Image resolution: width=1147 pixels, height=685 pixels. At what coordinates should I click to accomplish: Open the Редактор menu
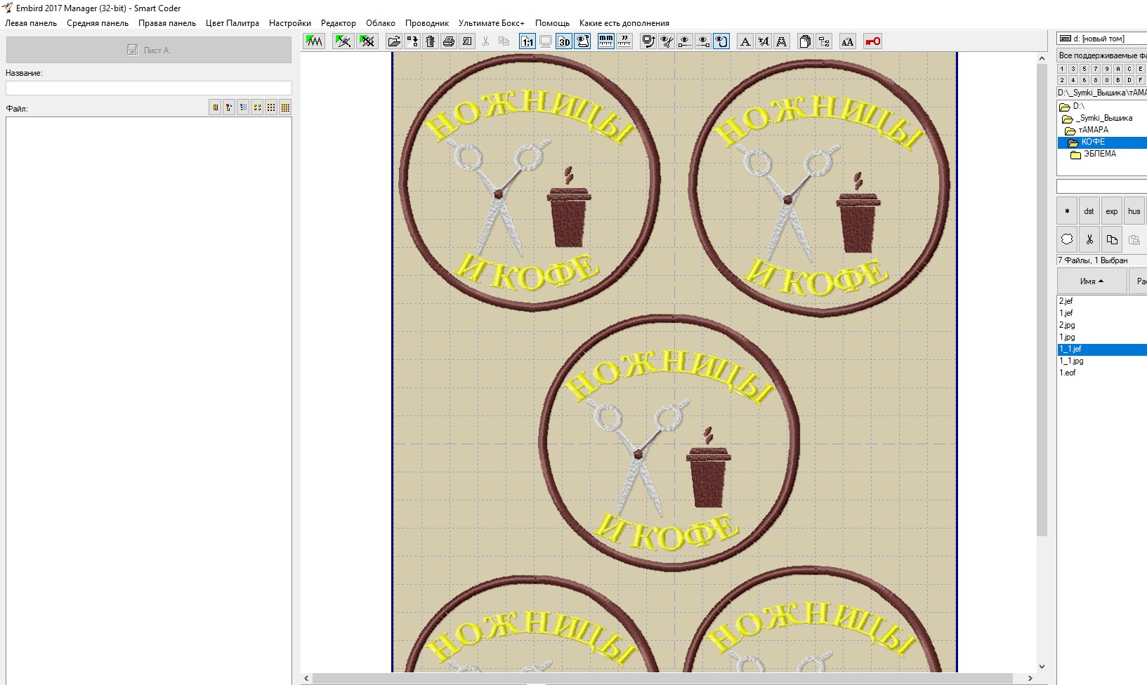coord(339,23)
